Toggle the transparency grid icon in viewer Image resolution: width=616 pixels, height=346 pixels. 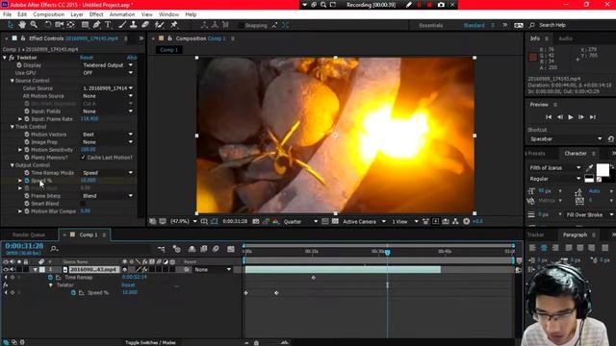[335, 221]
